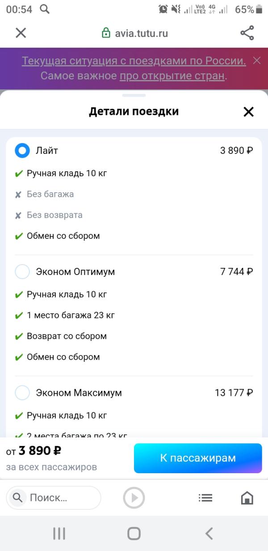Tap the circular play button in bottom bar
Image resolution: width=268 pixels, height=551 pixels.
(134, 498)
